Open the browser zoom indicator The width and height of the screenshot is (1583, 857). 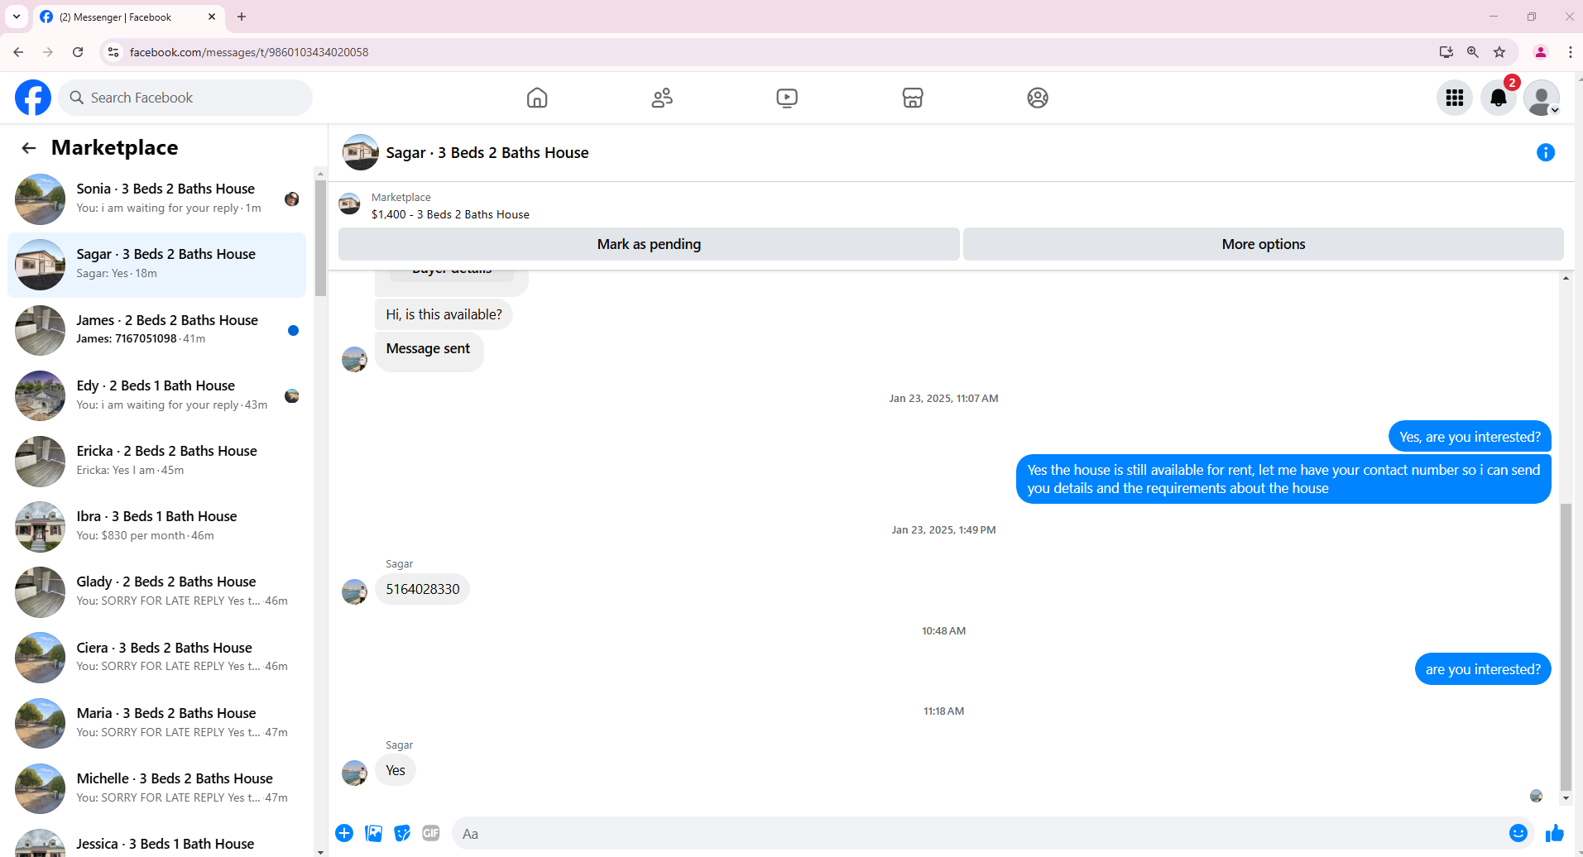(x=1473, y=52)
